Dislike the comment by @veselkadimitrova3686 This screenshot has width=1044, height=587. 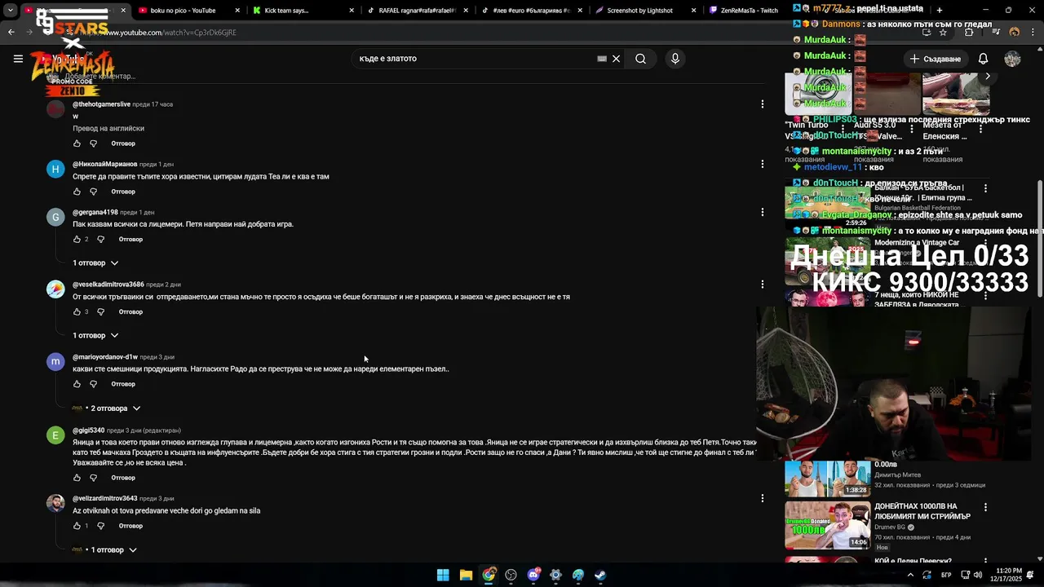pos(100,312)
